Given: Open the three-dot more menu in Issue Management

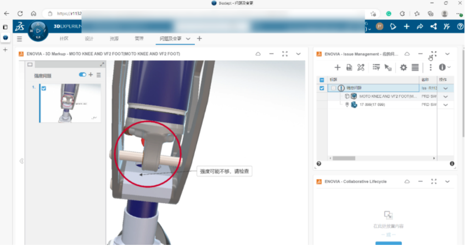Looking at the screenshot, I should [430, 67].
